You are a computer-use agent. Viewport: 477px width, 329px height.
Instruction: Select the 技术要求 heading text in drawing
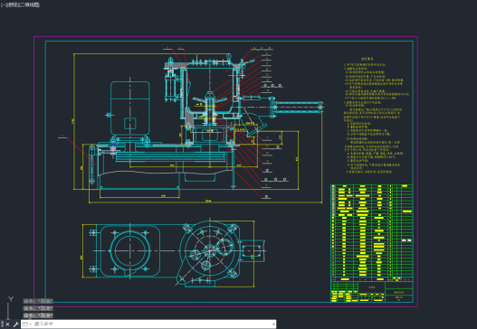pyautogui.click(x=367, y=59)
